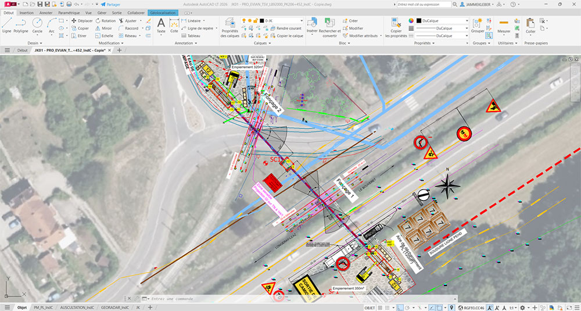Choose the Texte annotation tool

[161, 26]
